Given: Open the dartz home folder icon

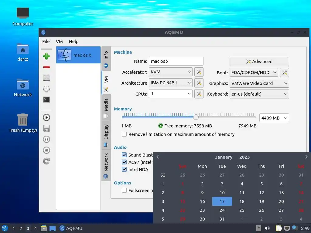Looking at the screenshot, I should (x=23, y=52).
